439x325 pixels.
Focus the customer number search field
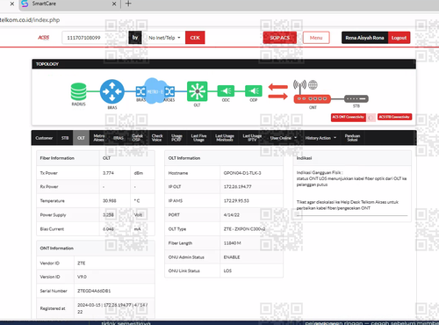[94, 38]
